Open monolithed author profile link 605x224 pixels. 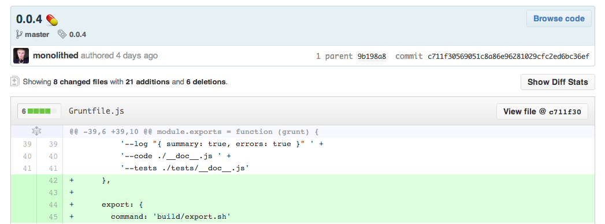55,55
